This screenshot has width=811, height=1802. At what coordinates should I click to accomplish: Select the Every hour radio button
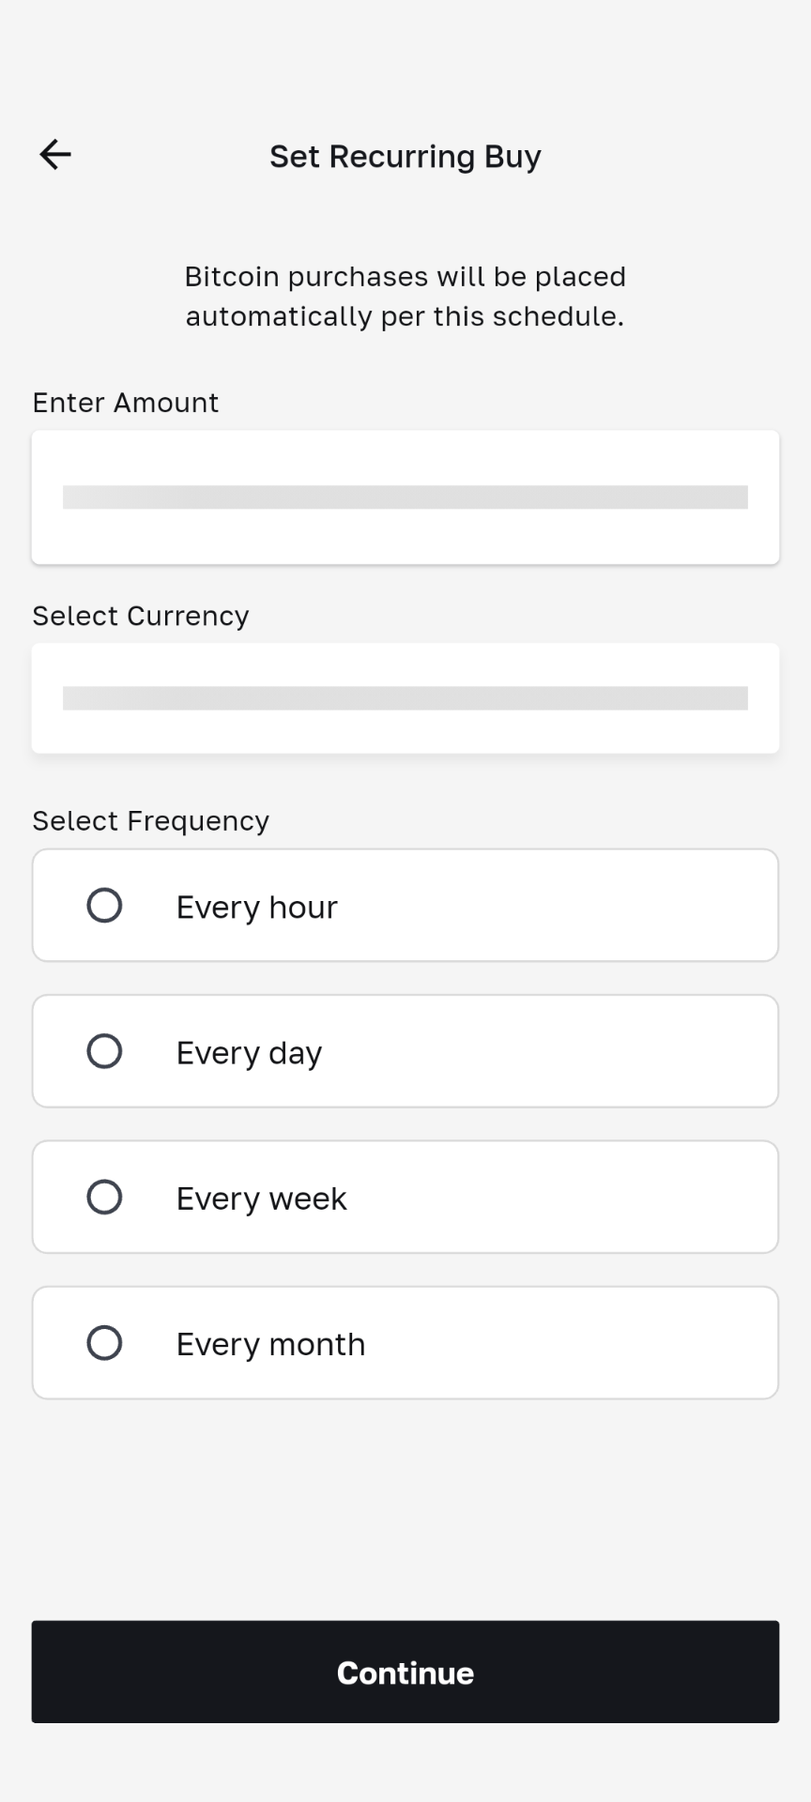coord(104,906)
